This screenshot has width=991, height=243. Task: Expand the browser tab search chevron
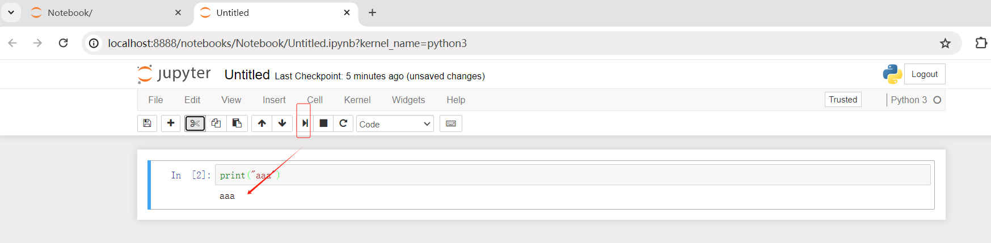coord(11,12)
